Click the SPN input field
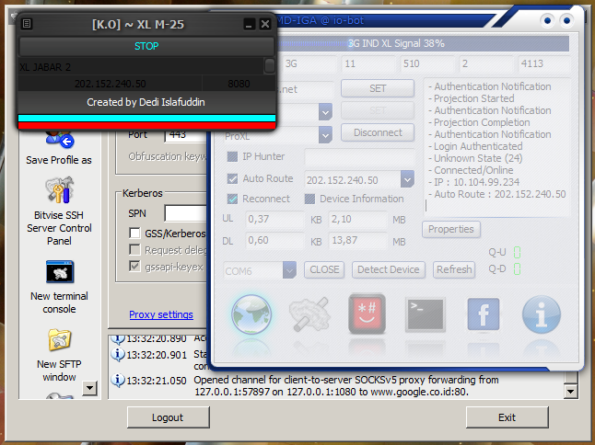The height and width of the screenshot is (445, 595). coord(186,213)
